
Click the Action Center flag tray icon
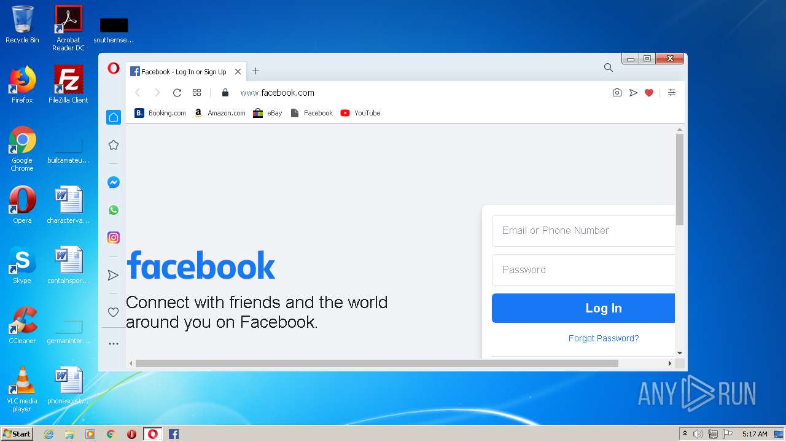click(x=728, y=434)
